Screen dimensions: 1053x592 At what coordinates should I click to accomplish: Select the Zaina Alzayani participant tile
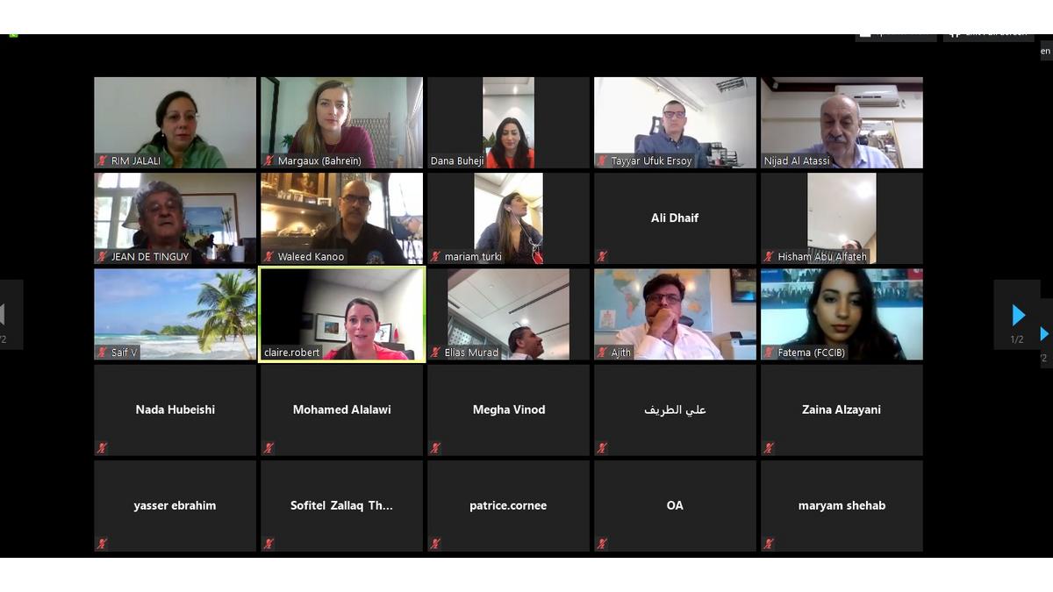842,410
